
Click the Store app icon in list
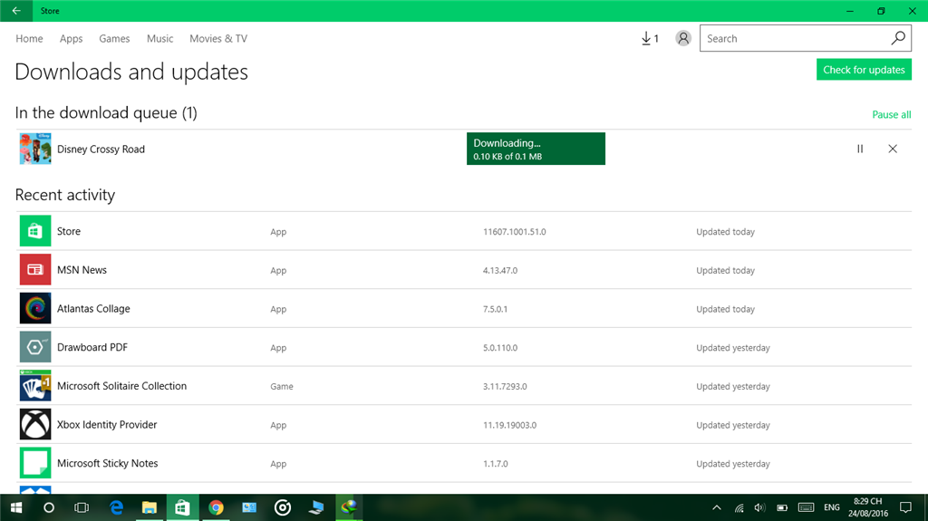35,231
